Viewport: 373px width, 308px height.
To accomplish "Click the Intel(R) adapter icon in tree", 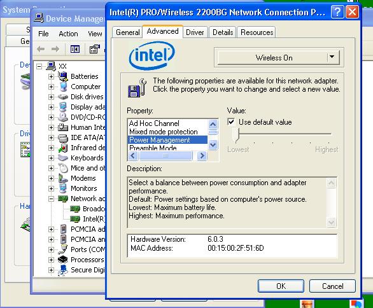I will pos(75,219).
